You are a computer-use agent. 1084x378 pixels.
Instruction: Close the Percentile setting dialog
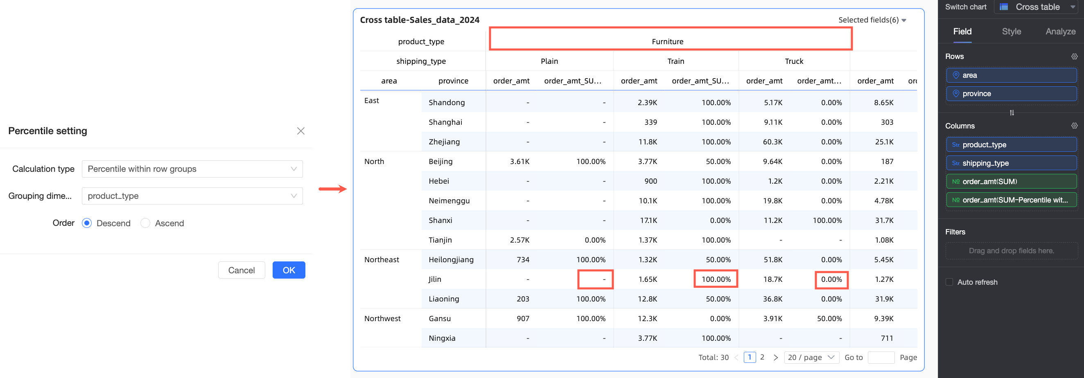coord(300,131)
